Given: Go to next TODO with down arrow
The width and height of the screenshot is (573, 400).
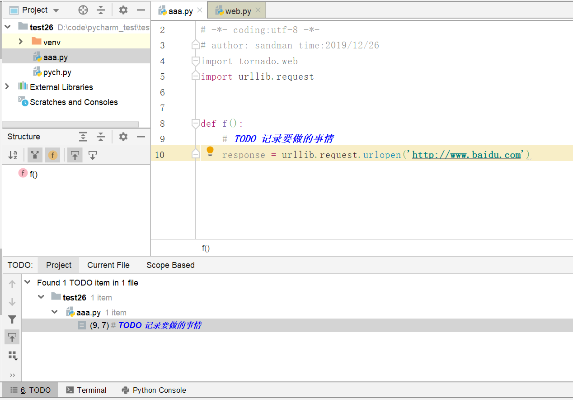Looking at the screenshot, I should pyautogui.click(x=12, y=302).
